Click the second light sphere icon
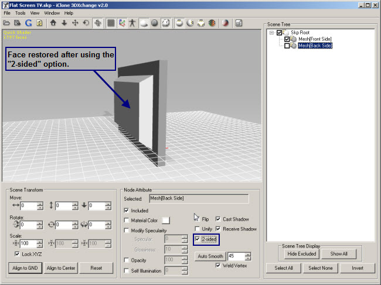 click(x=190, y=23)
